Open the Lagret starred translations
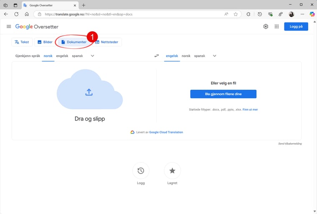This screenshot has width=317, height=214. [x=172, y=171]
